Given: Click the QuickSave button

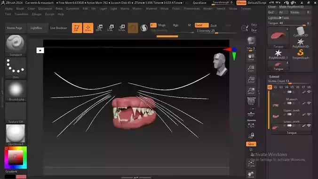Looking at the screenshot, I should pyautogui.click(x=199, y=3).
